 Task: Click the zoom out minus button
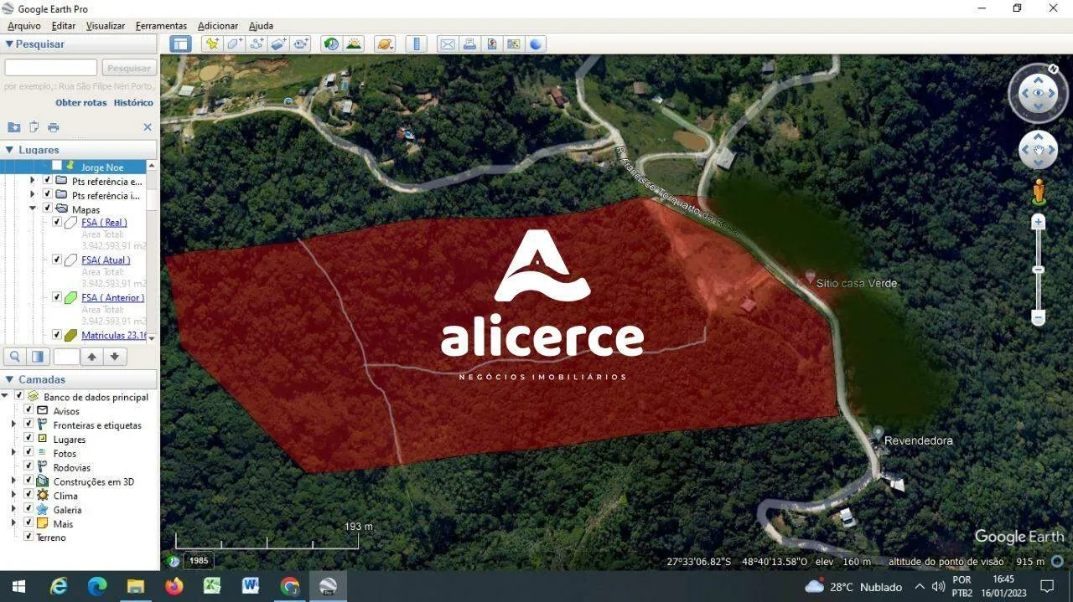point(1038,317)
